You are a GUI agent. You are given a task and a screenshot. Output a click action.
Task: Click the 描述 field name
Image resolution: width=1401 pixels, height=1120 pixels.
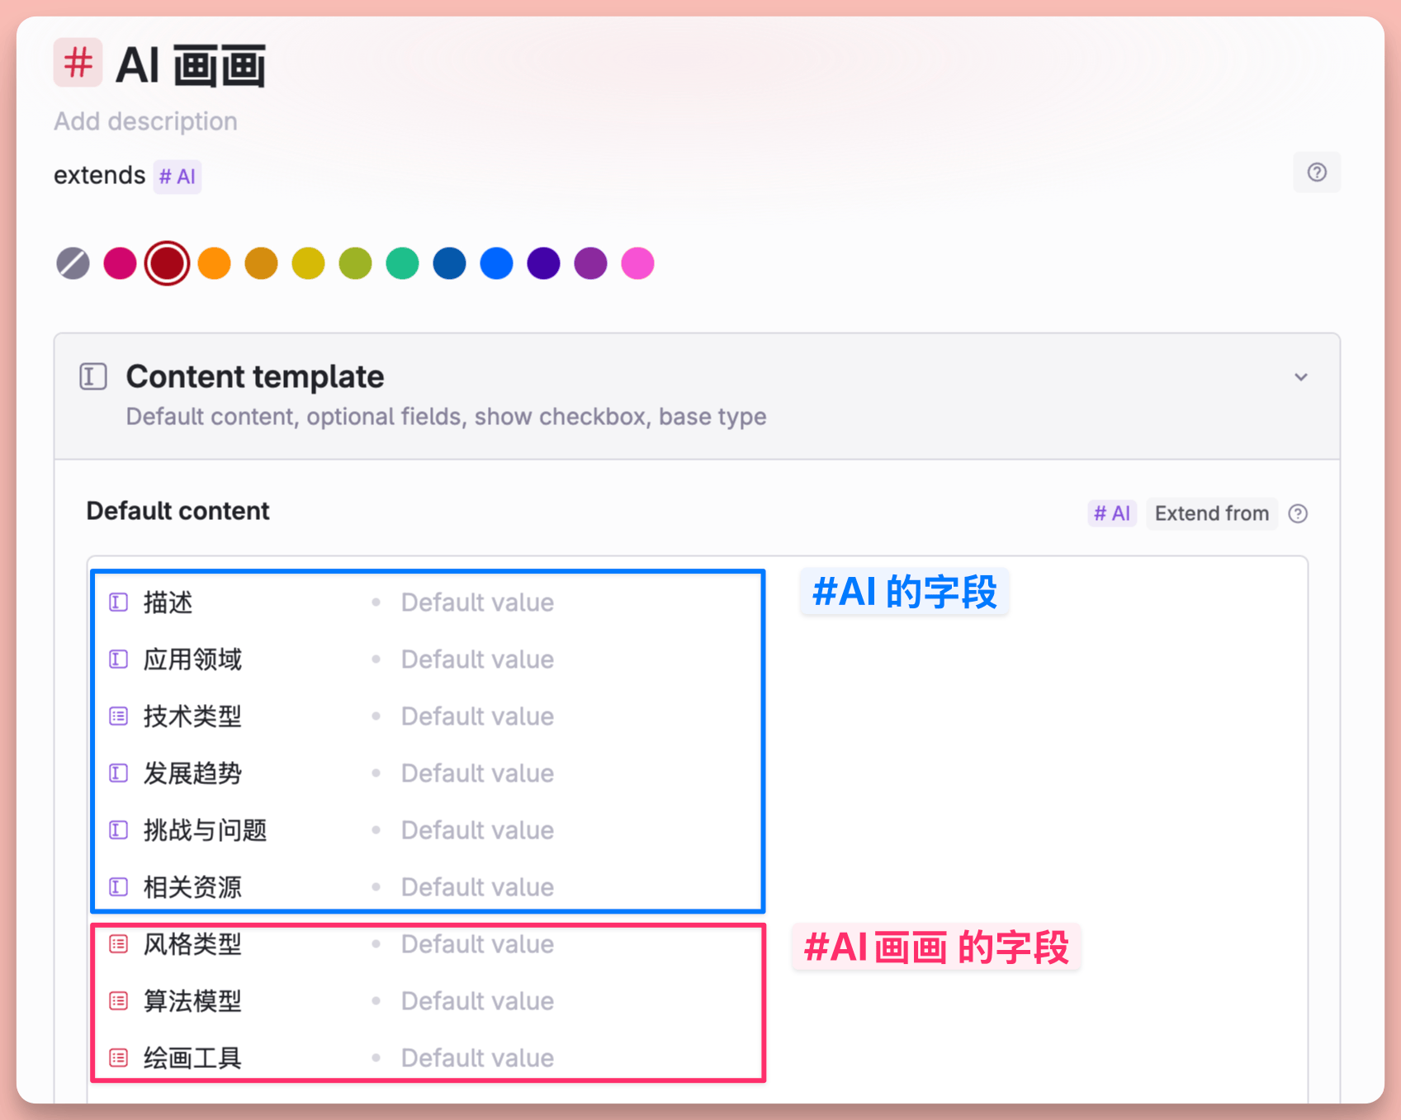pyautogui.click(x=168, y=603)
